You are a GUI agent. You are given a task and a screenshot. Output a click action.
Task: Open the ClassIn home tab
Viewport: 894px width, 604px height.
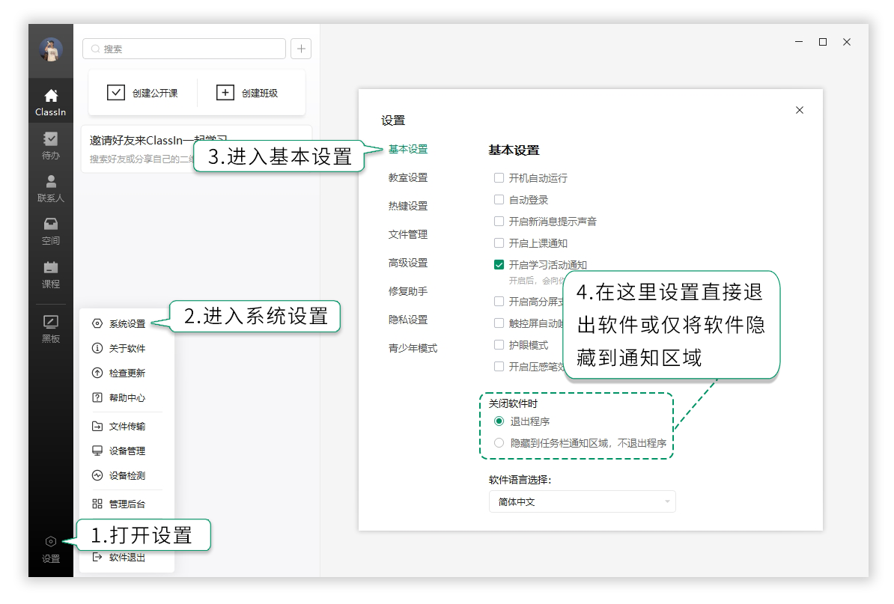(x=51, y=102)
